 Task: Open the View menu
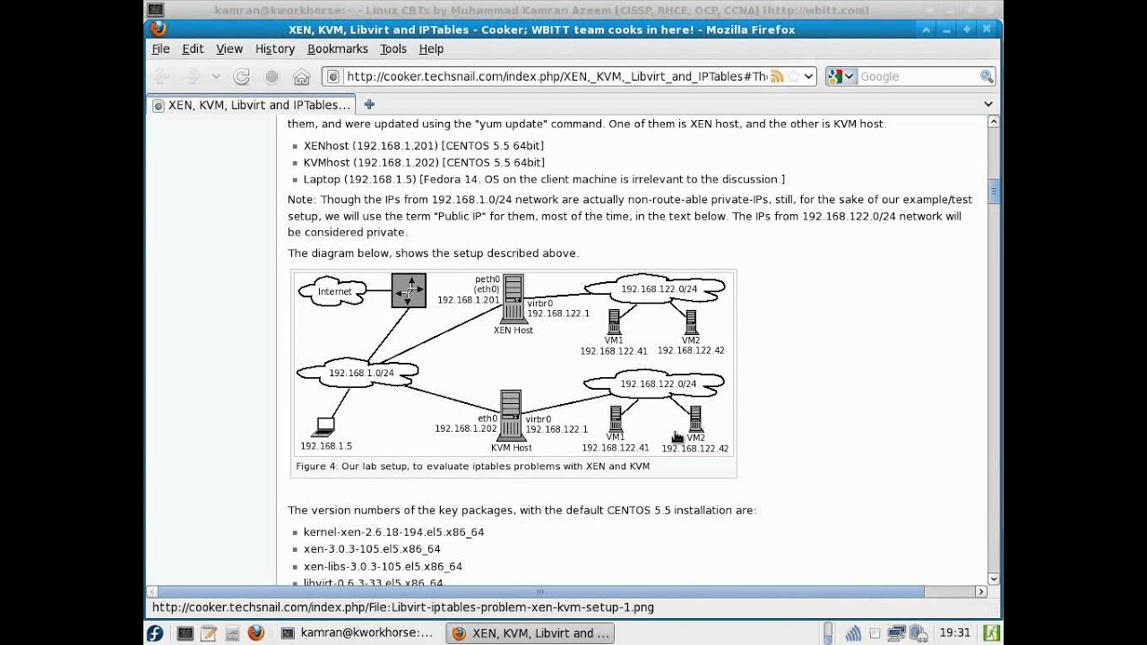pyautogui.click(x=229, y=49)
